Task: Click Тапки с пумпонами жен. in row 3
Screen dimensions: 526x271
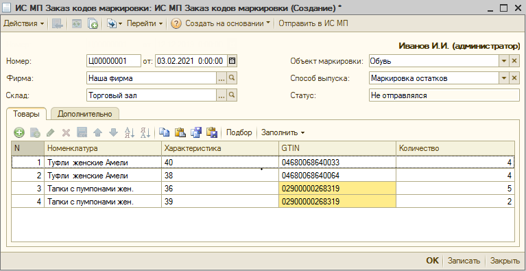Action: (103, 189)
